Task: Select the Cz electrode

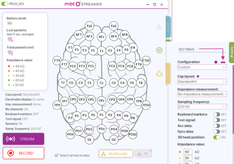Action: click(101, 83)
